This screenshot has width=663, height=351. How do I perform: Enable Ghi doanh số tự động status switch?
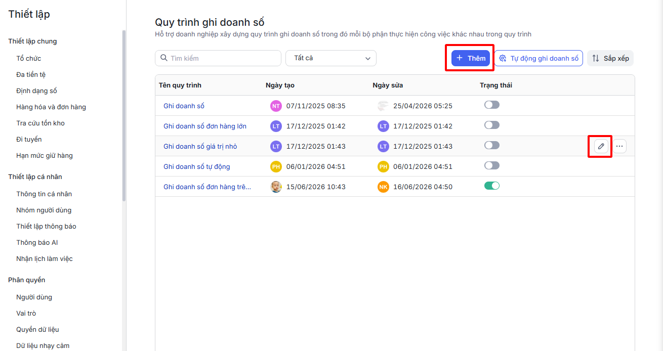(492, 165)
